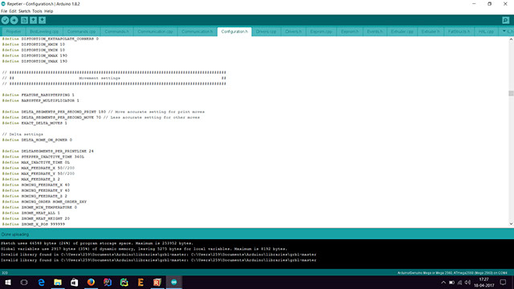The image size is (514, 289).
Task: Open Windows Store from the taskbar
Action: tap(75, 282)
